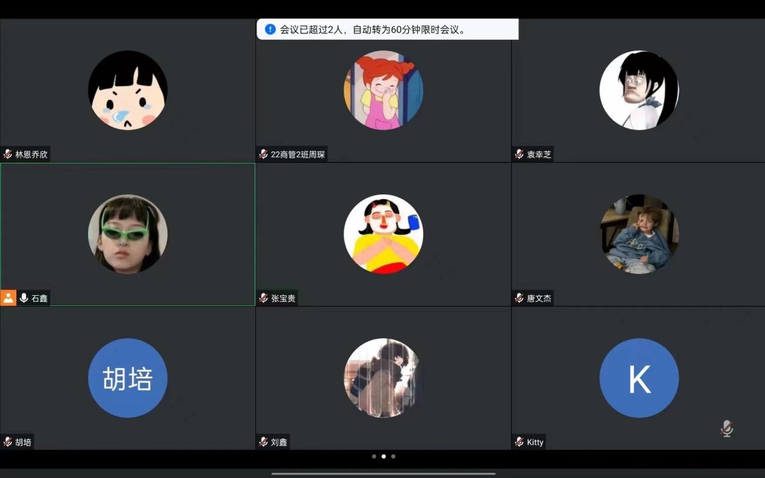Click the blue info icon in notification

pyautogui.click(x=270, y=29)
